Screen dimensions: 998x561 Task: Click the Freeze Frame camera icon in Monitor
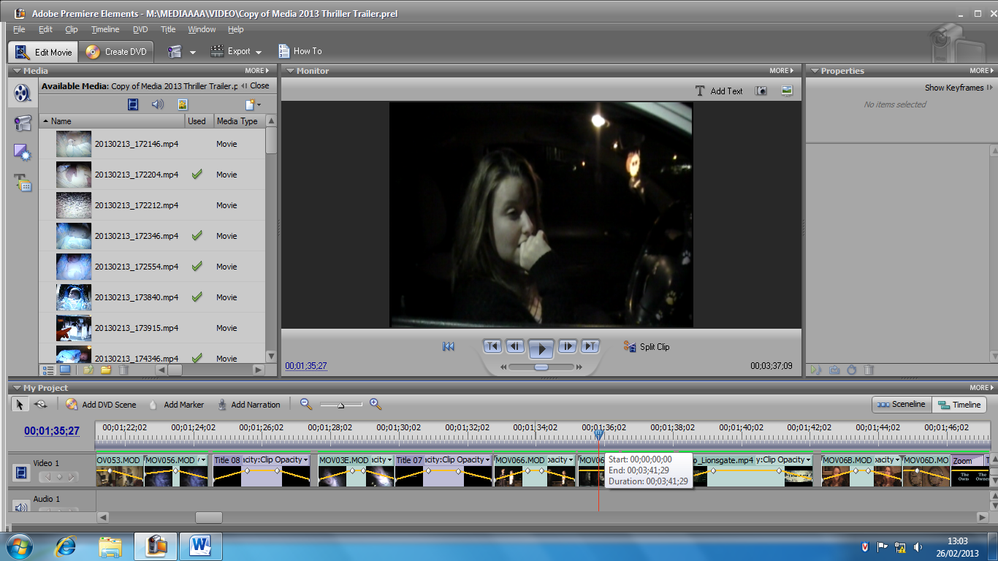(x=761, y=91)
